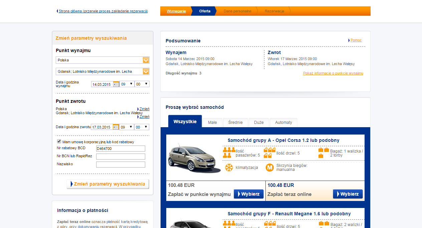Open the Strona główna link
The width and height of the screenshot is (422, 228).
click(103, 11)
